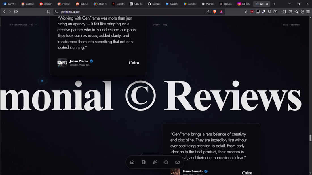This screenshot has width=312, height=175.
Task: Click the page vertical scrollbar thumb
Action: 310,138
